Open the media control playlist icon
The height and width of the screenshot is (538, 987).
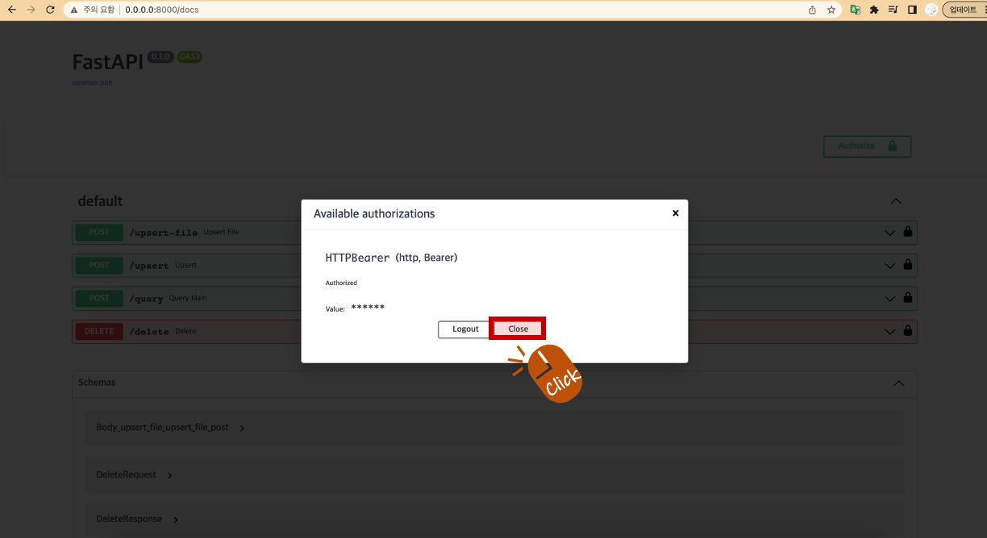[893, 10]
